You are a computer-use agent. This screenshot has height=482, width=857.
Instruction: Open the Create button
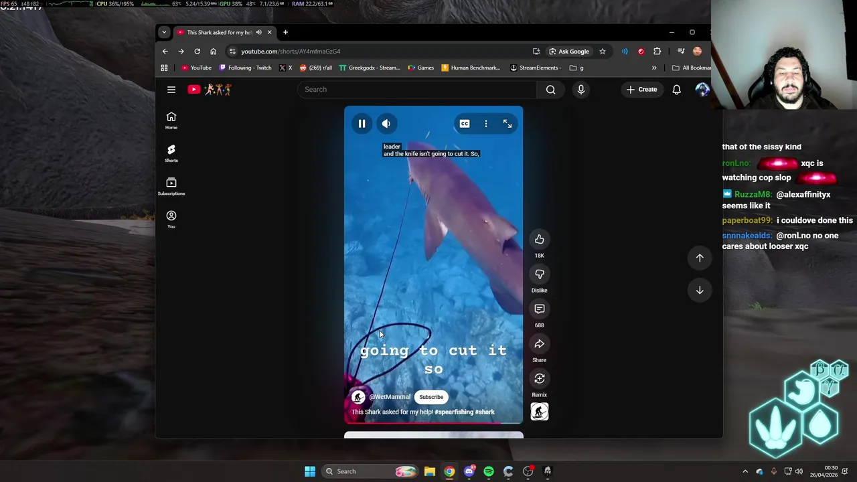642,89
